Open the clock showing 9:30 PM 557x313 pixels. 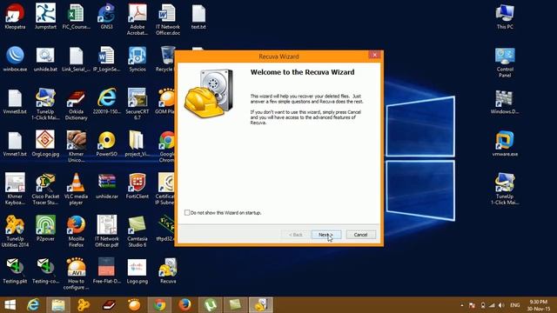coord(539,305)
